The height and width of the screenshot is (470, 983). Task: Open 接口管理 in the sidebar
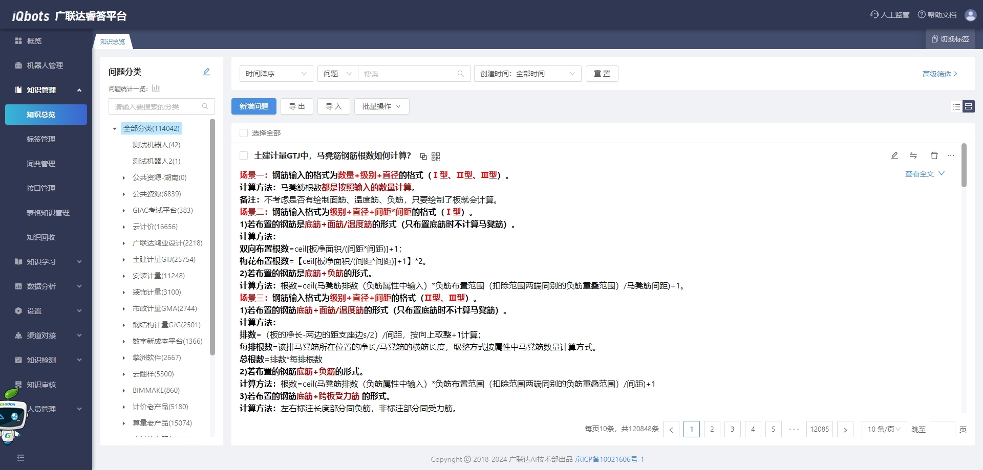41,188
